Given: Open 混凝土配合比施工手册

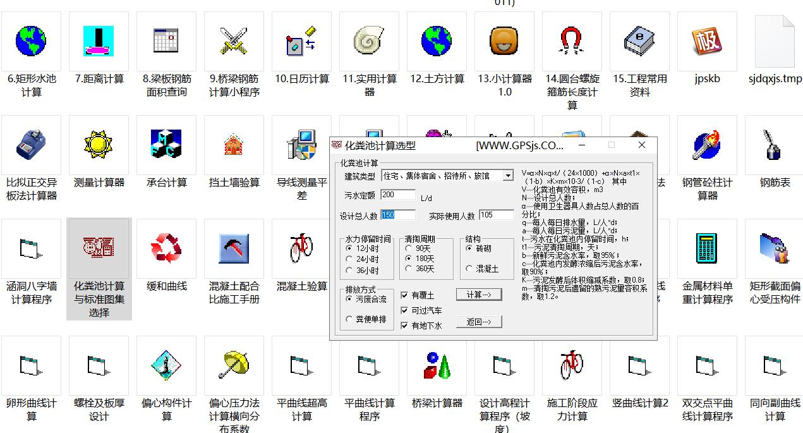Looking at the screenshot, I should [x=234, y=248].
